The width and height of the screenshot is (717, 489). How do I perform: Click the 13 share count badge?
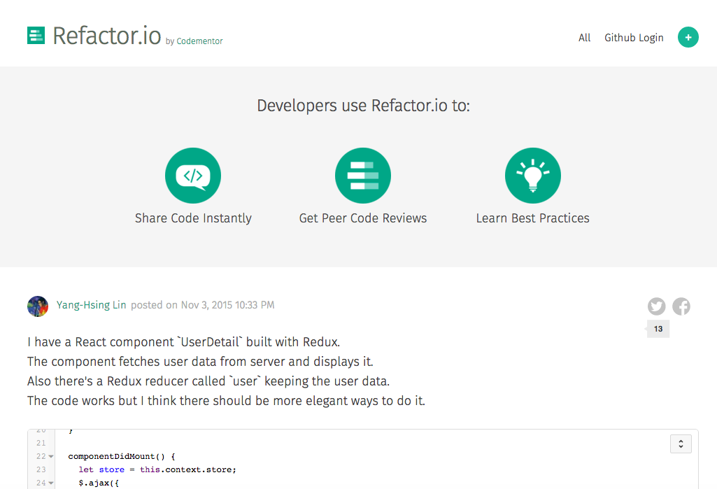tap(658, 328)
